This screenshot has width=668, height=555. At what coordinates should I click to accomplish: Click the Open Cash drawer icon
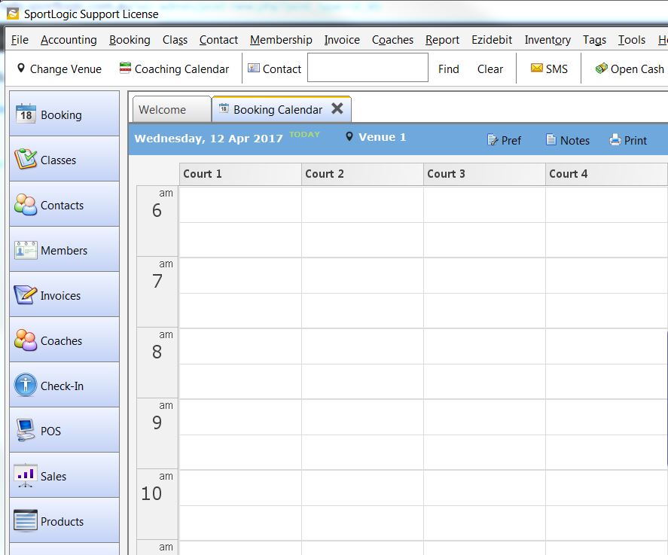[x=602, y=68]
